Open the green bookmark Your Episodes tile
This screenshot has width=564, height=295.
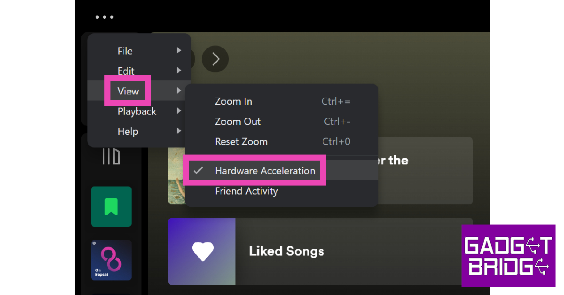111,207
